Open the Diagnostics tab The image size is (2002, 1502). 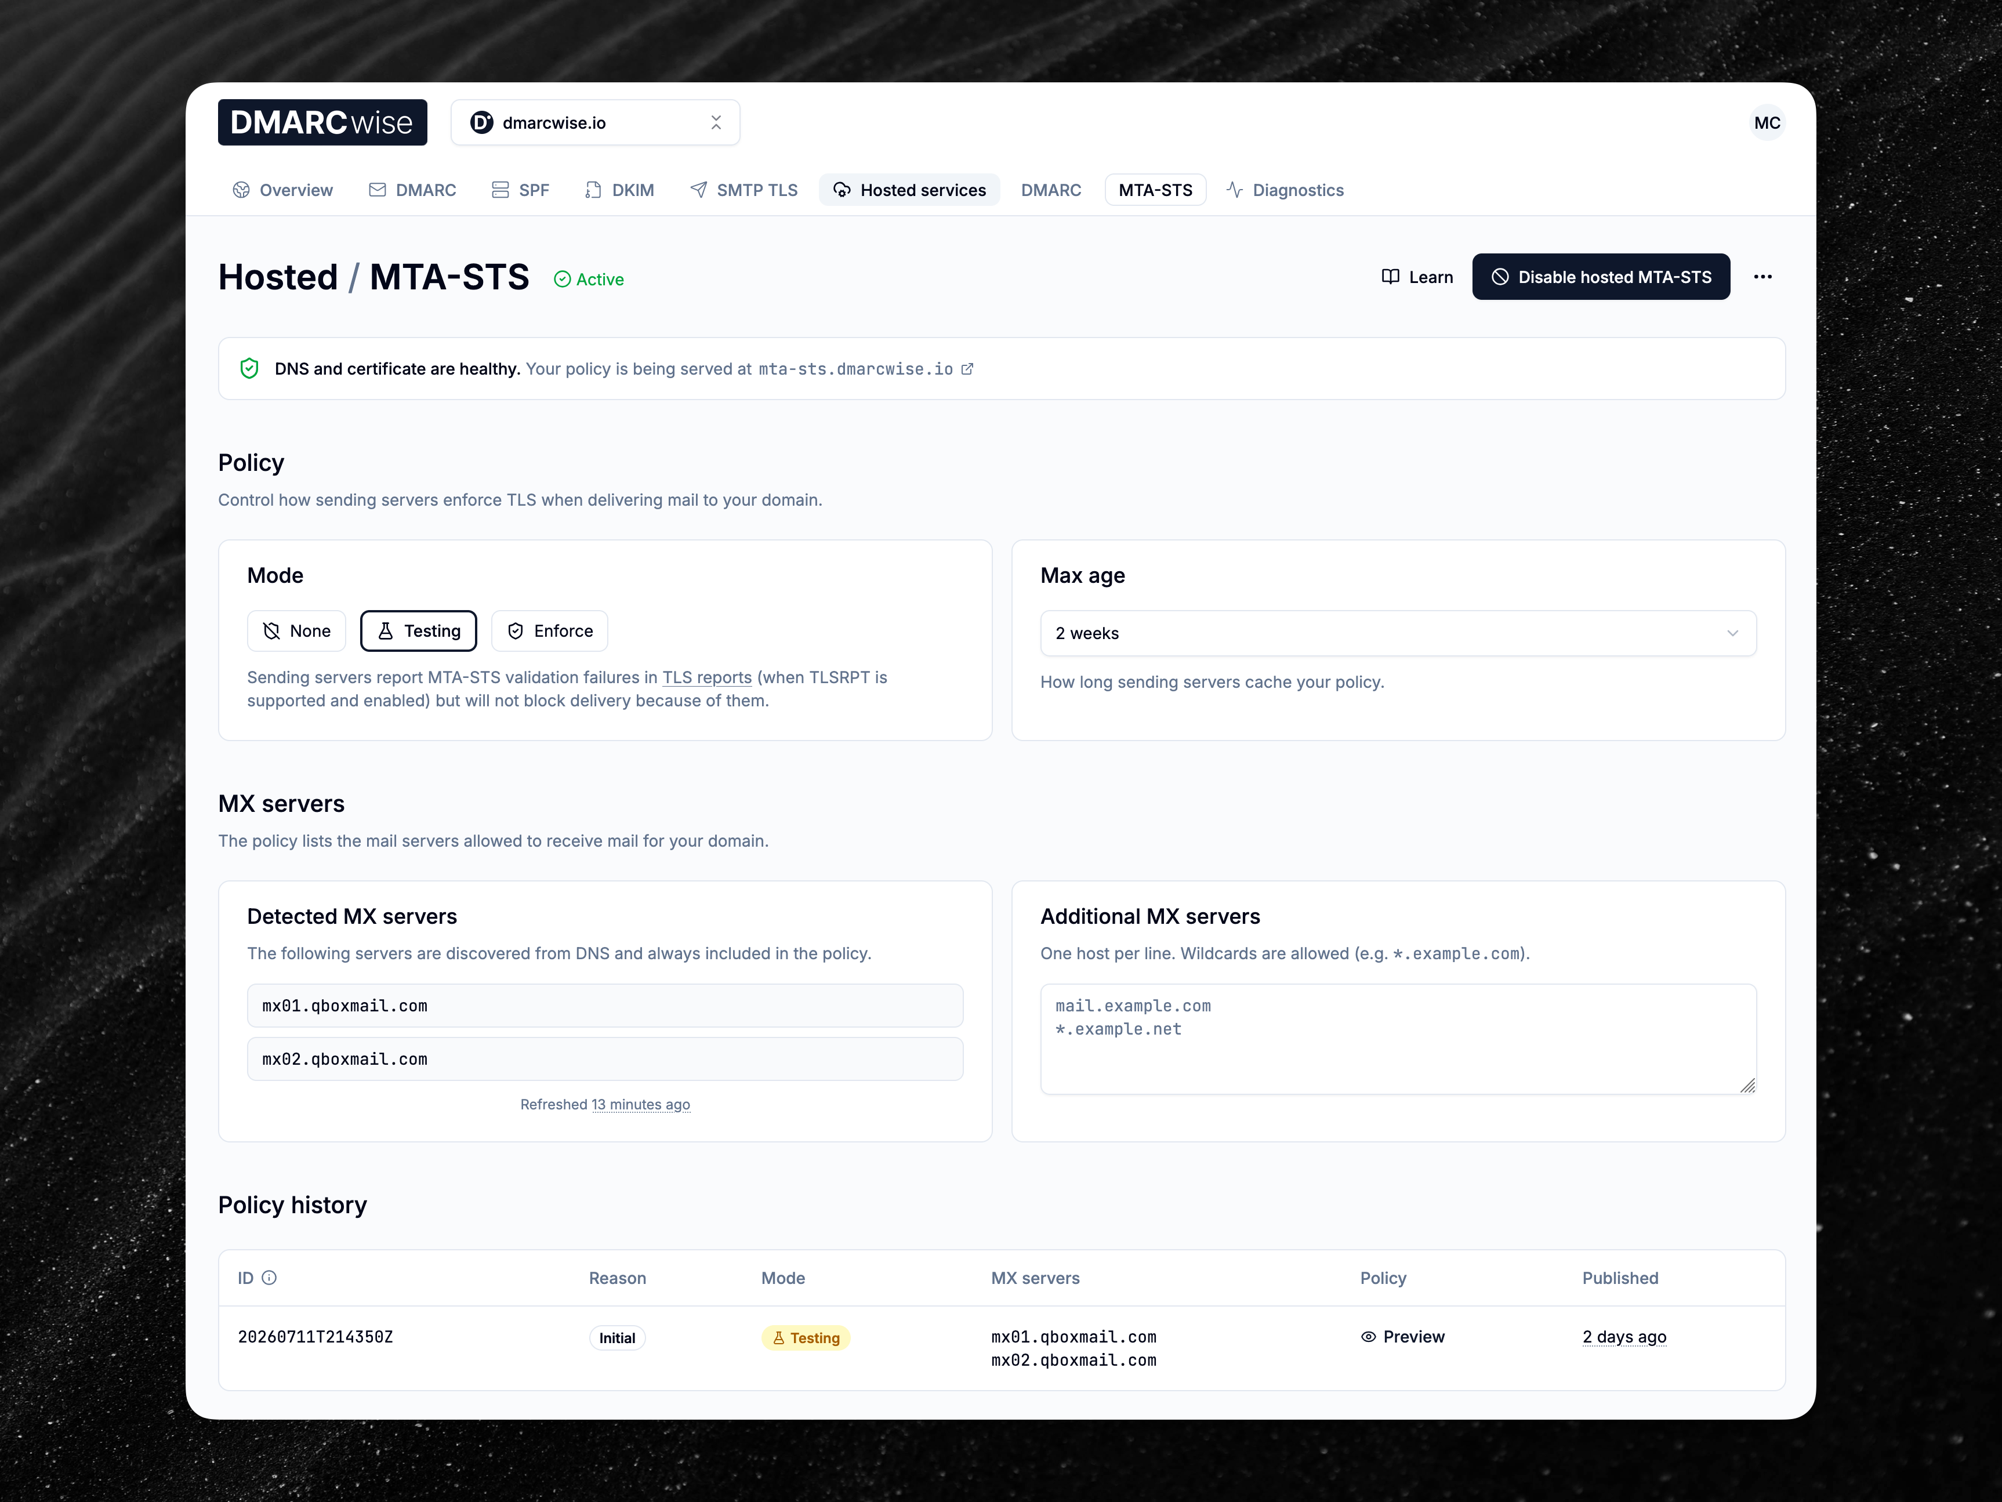[1285, 190]
